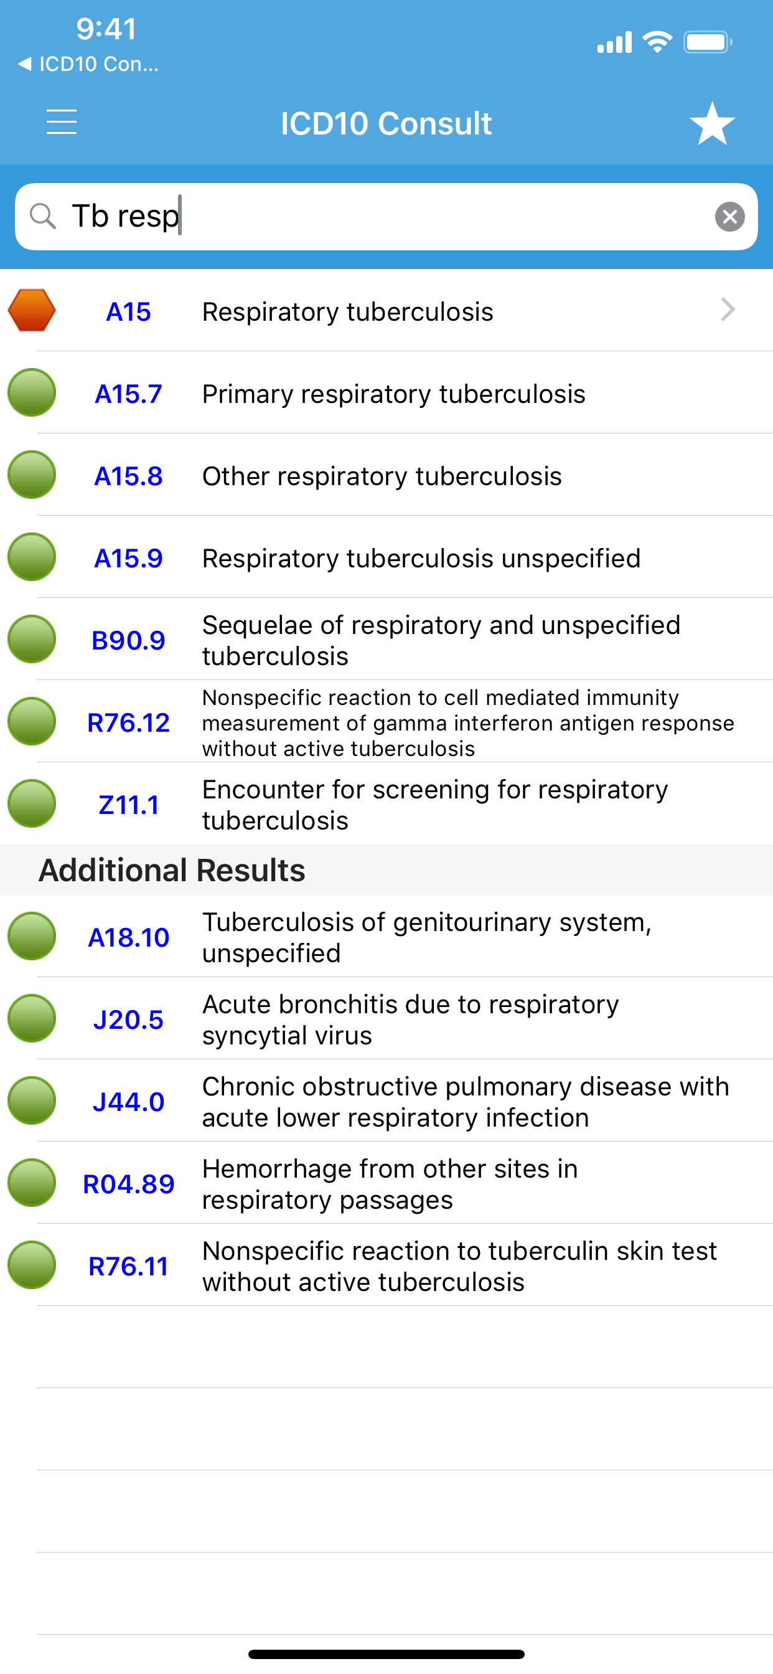773x1674 pixels.
Task: Open A18.10 Tuberculosis of genitourinary system
Action: 386,937
